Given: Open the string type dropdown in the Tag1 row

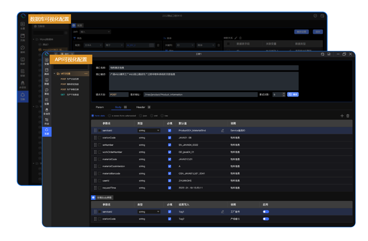Looking at the screenshot, I should click(149, 212).
